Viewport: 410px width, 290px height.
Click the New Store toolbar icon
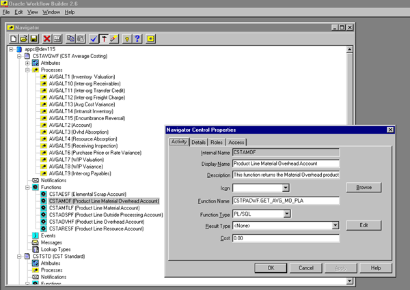point(14,39)
